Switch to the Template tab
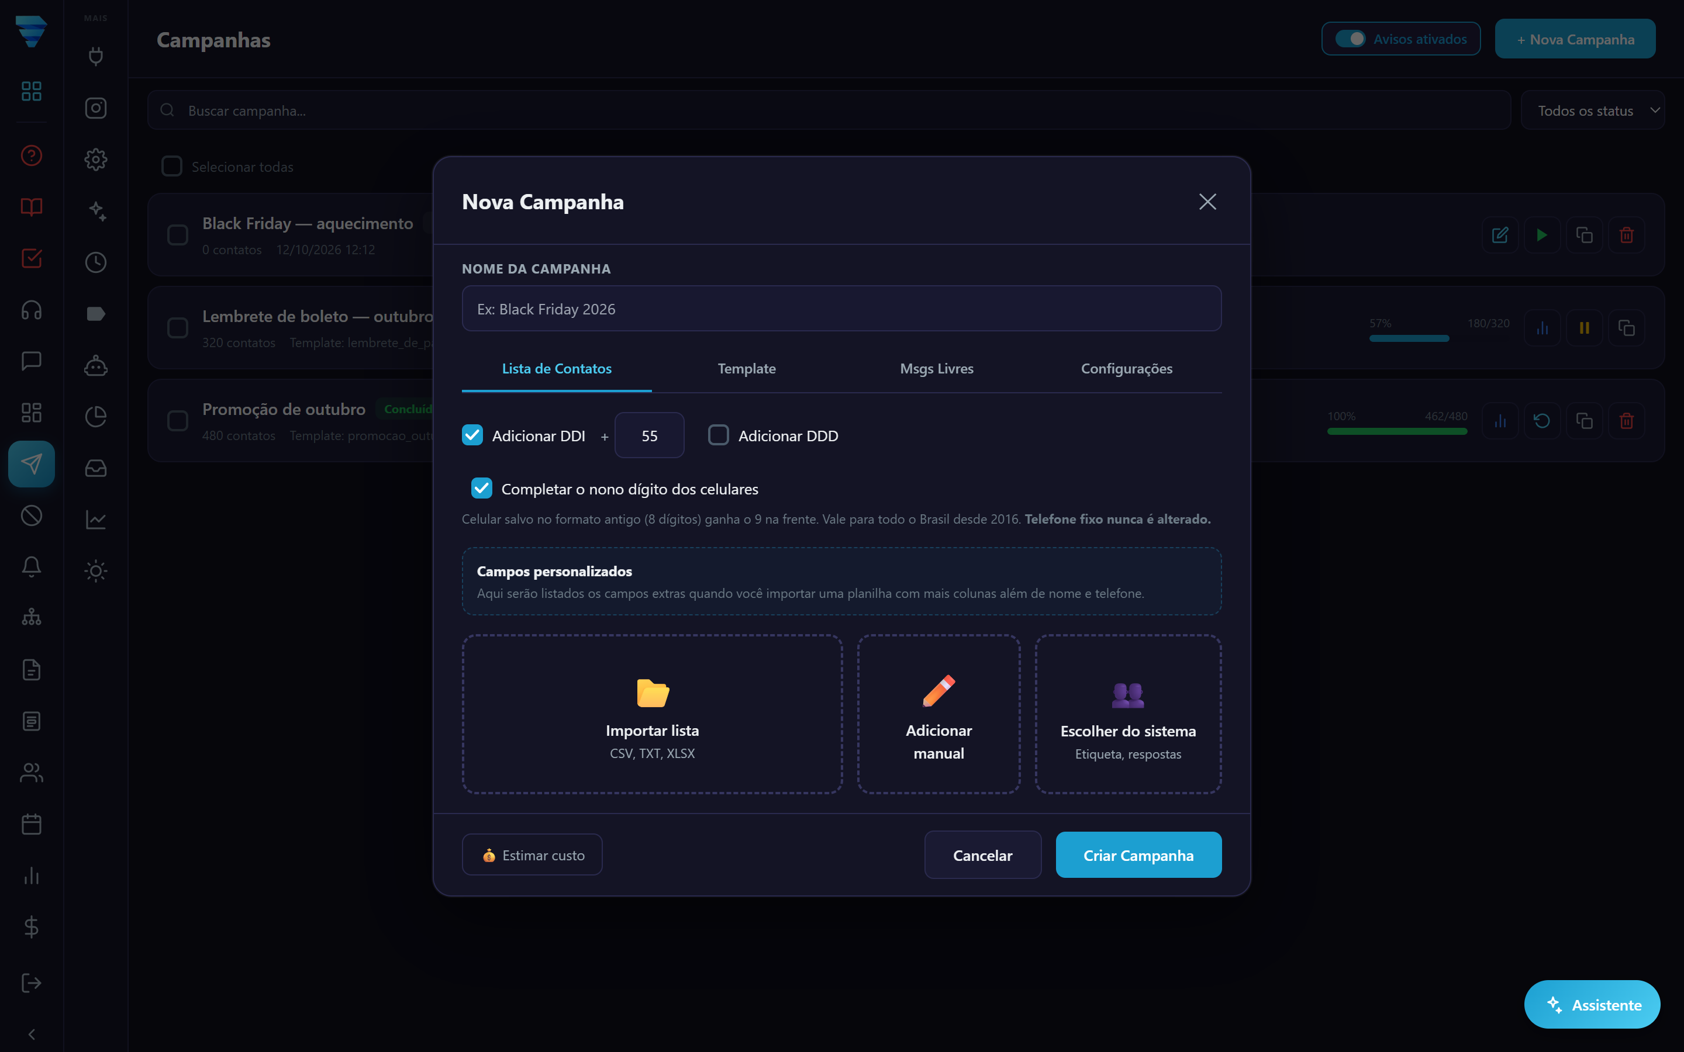The width and height of the screenshot is (1684, 1052). click(747, 369)
